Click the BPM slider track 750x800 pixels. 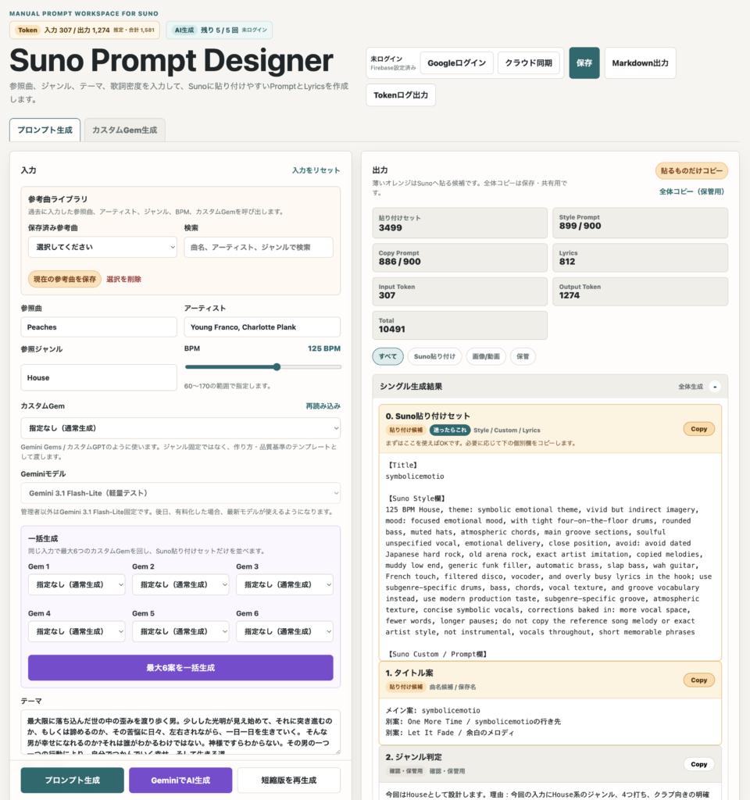[x=262, y=367]
